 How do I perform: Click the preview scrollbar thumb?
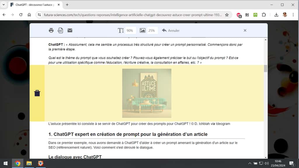pos(265,69)
